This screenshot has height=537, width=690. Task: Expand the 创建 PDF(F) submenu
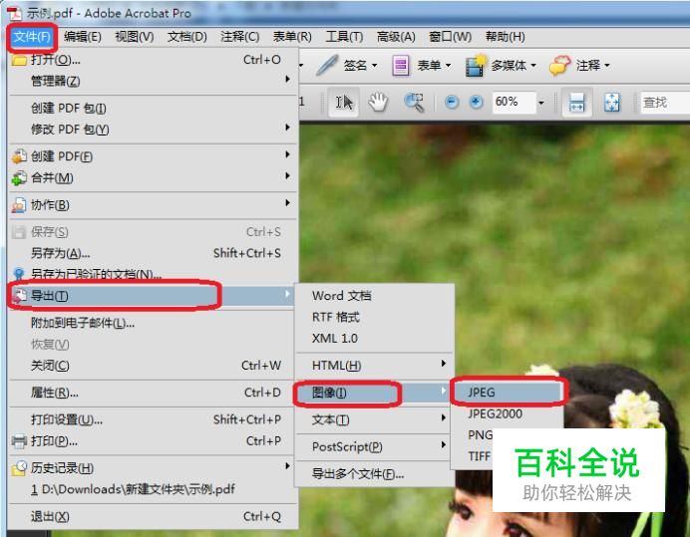152,156
